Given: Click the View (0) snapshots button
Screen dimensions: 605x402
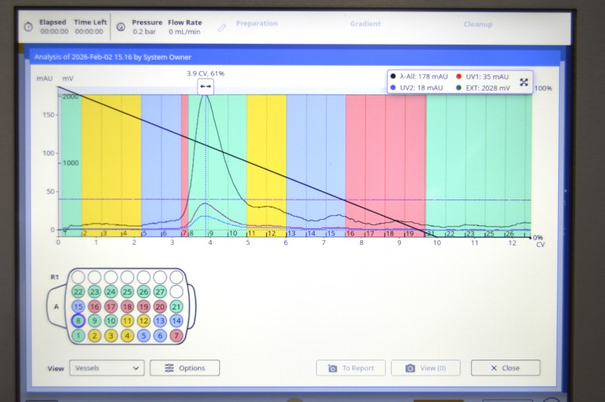Looking at the screenshot, I should click(425, 368).
